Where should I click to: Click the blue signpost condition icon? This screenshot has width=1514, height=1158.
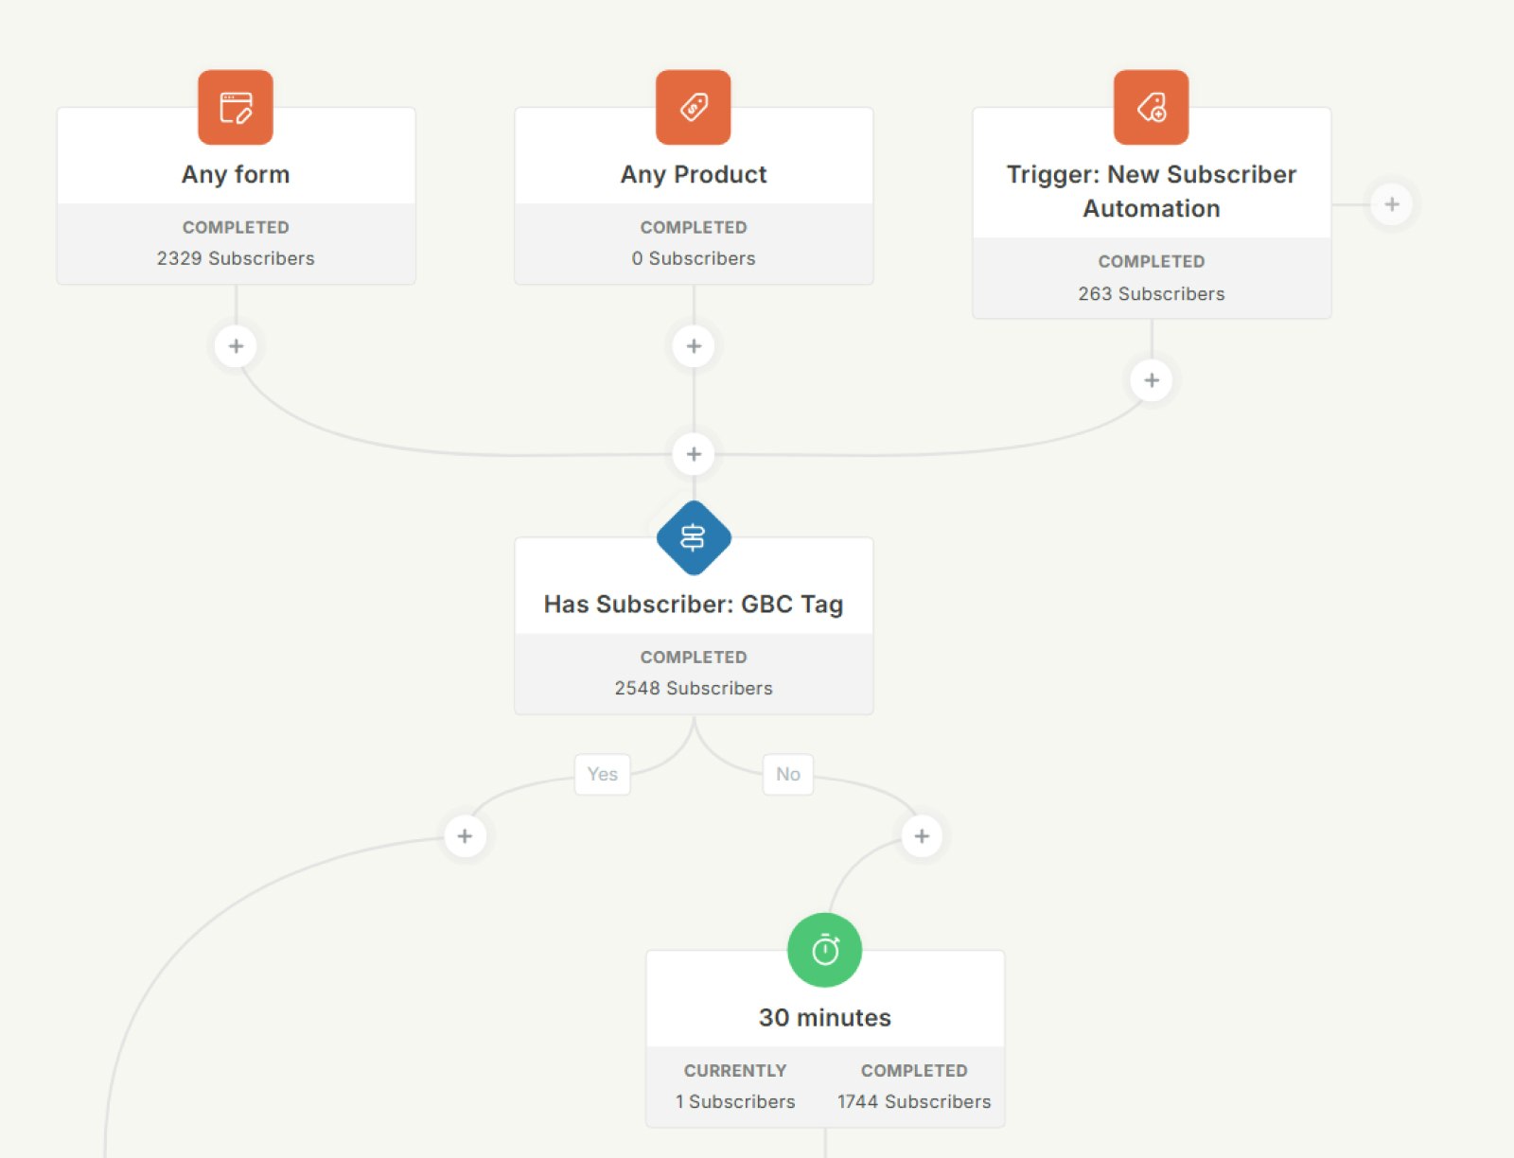point(694,537)
